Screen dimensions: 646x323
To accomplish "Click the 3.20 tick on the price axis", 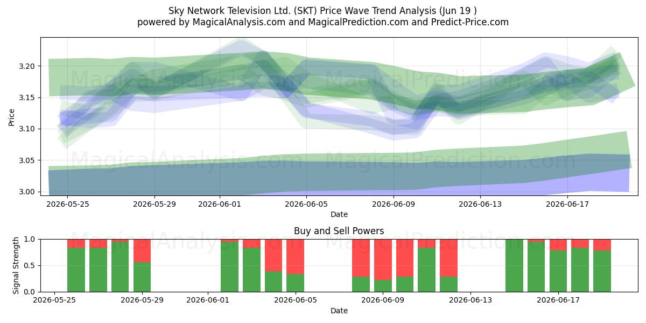I will pos(26,66).
